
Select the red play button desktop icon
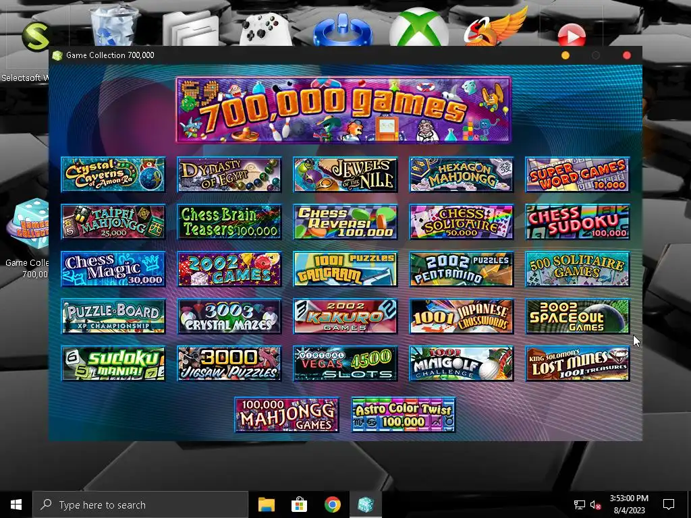572,35
